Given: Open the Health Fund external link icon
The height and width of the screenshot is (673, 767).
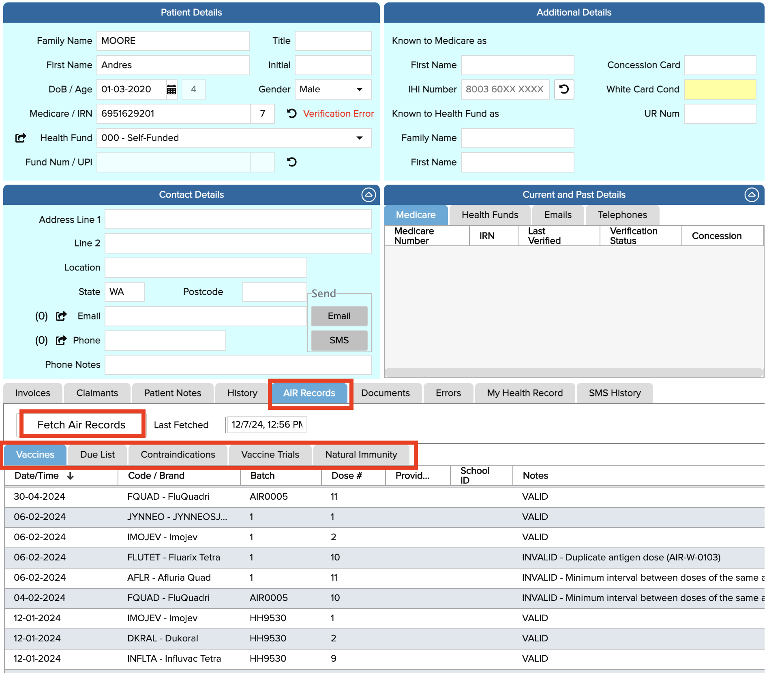Looking at the screenshot, I should [x=21, y=138].
